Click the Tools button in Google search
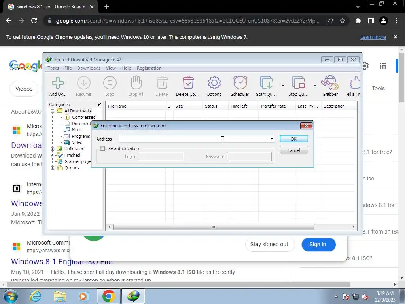This screenshot has height=304, width=405. point(379,88)
